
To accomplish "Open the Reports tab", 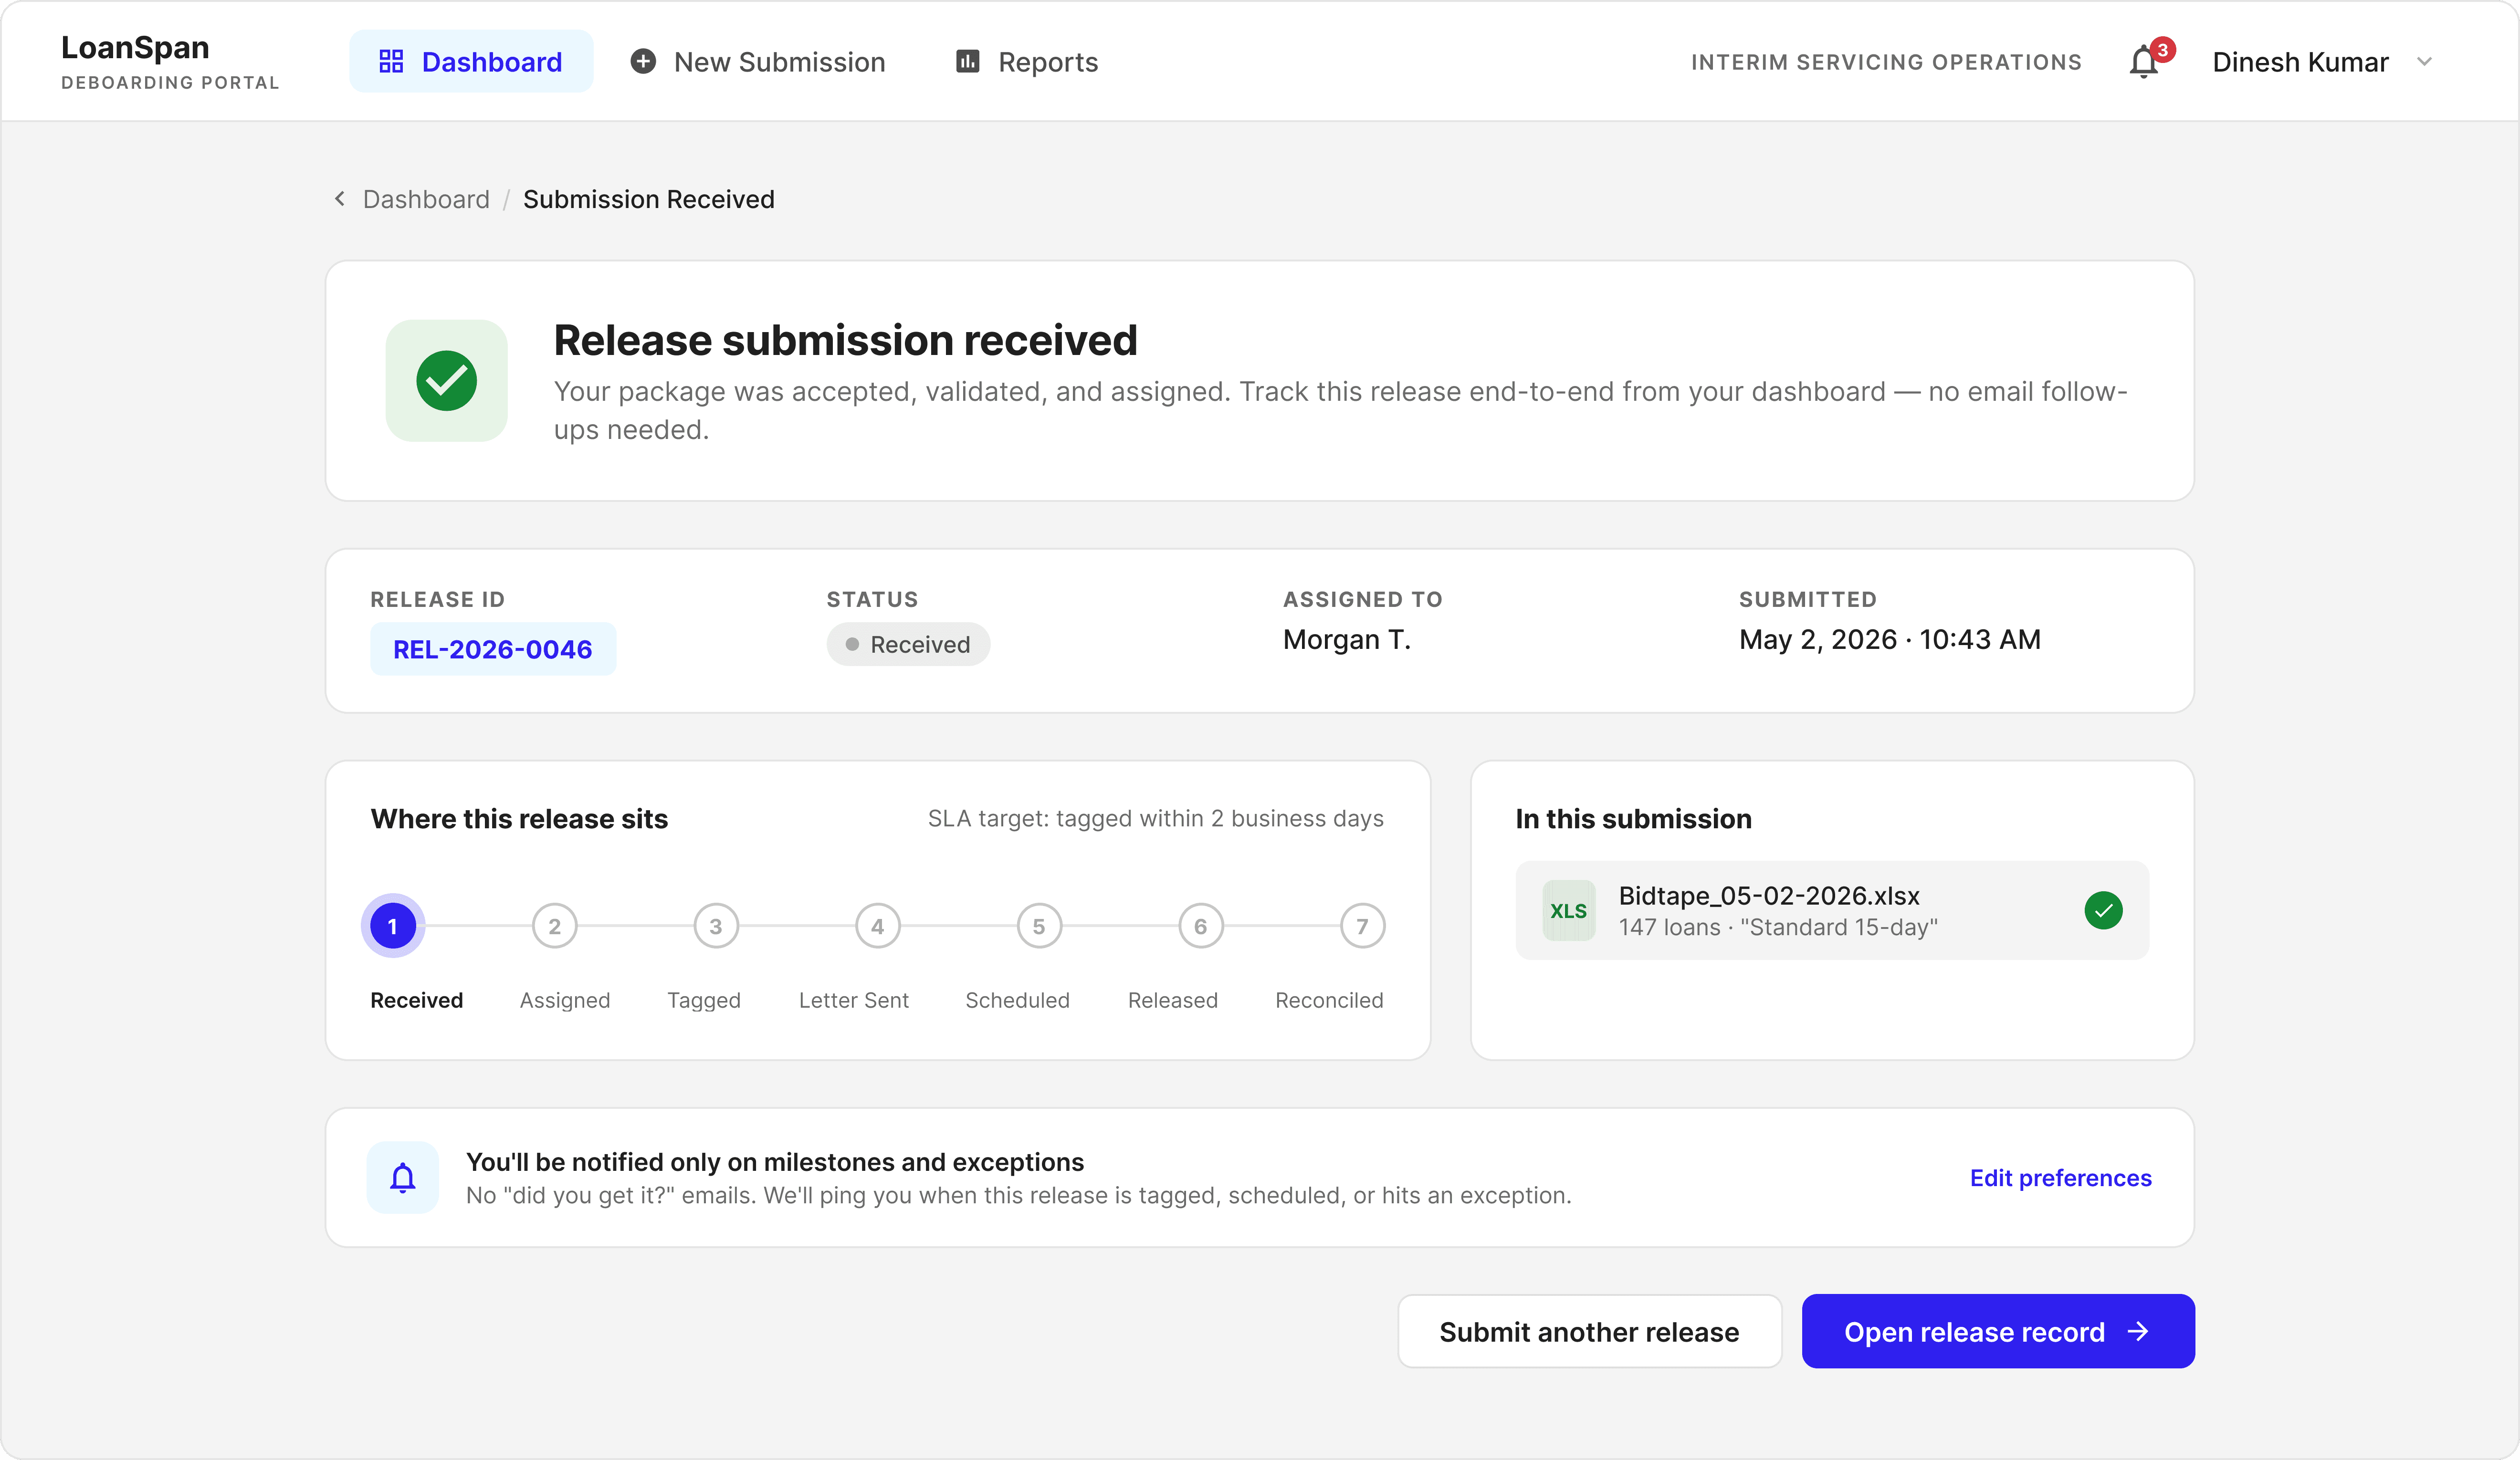I will point(1026,62).
